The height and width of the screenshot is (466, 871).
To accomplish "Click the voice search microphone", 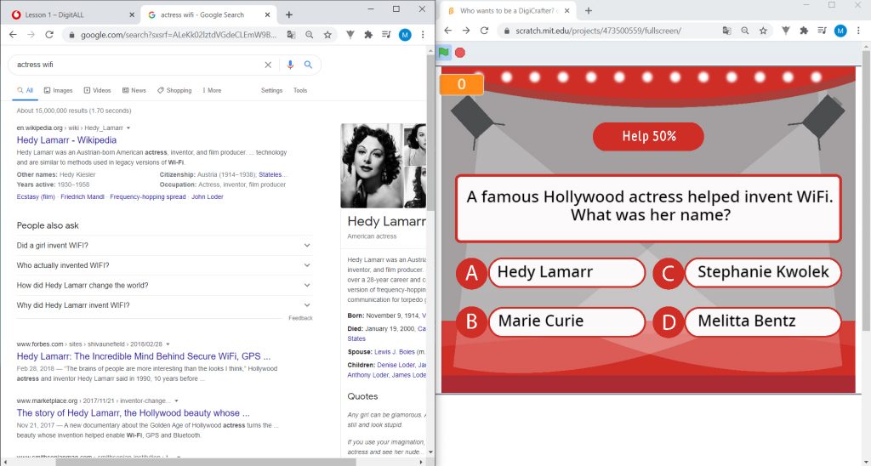I will [x=290, y=65].
